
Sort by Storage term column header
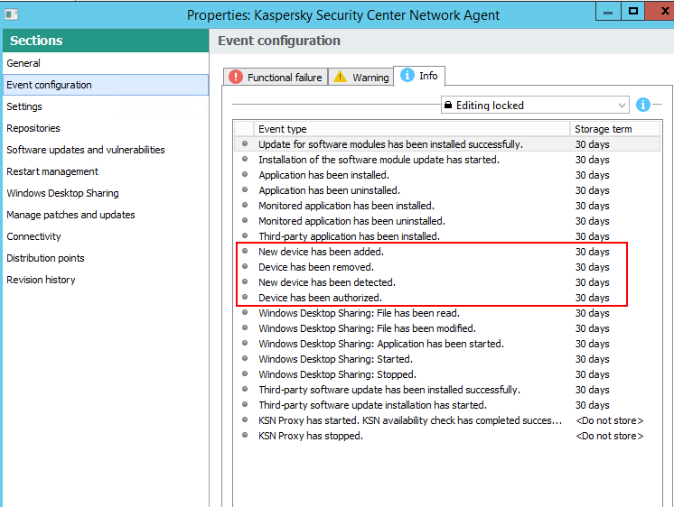615,129
